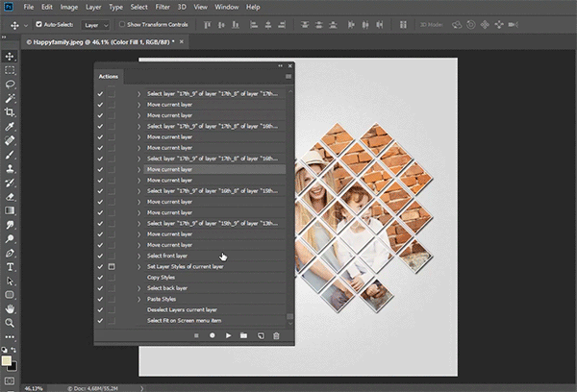Select the Type tool
This screenshot has height=392, width=577.
(x=10, y=266)
